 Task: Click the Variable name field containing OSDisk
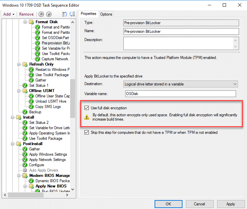point(181,94)
